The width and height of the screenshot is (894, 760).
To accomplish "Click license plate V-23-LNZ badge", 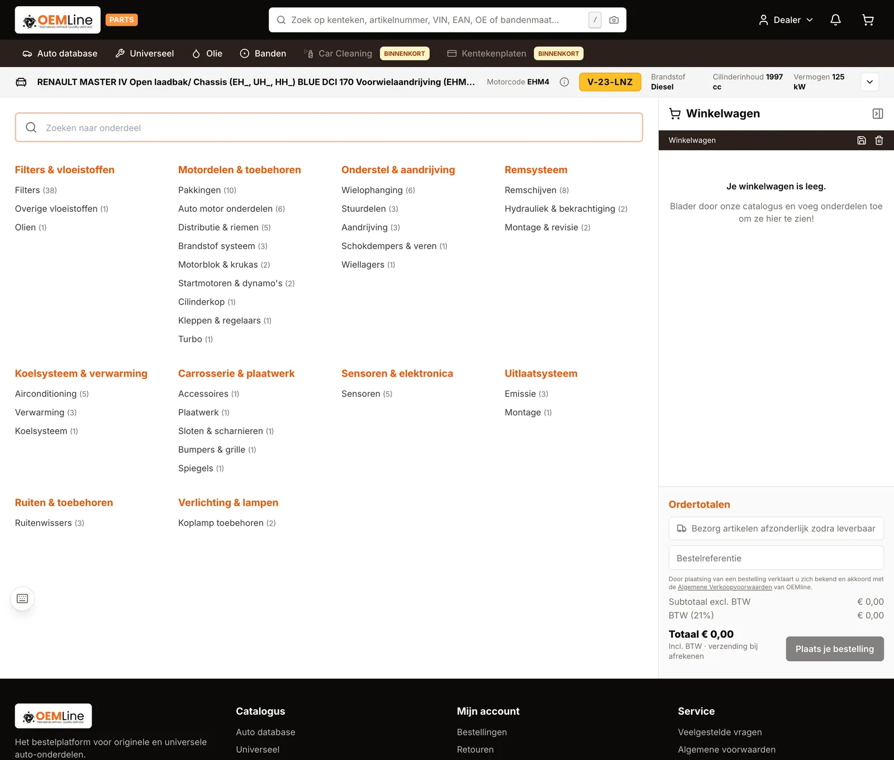I will point(610,82).
